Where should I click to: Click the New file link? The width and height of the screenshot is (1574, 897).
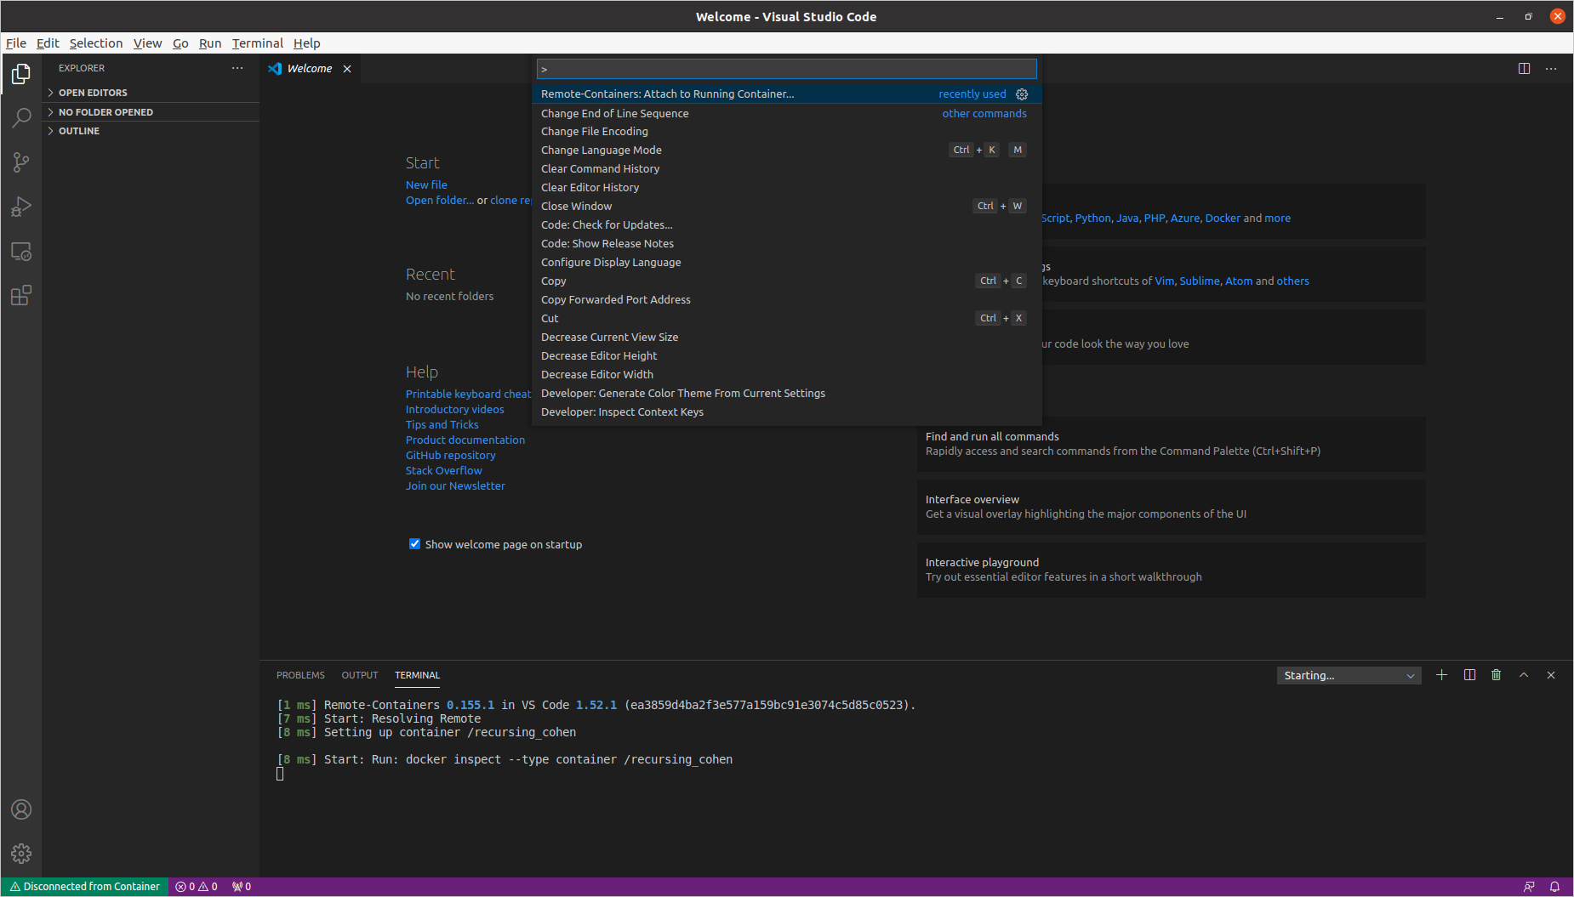pyautogui.click(x=426, y=185)
